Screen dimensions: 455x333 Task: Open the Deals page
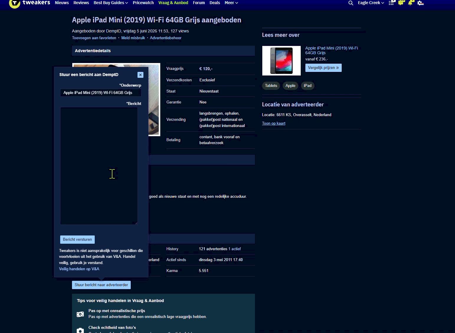pos(215,3)
